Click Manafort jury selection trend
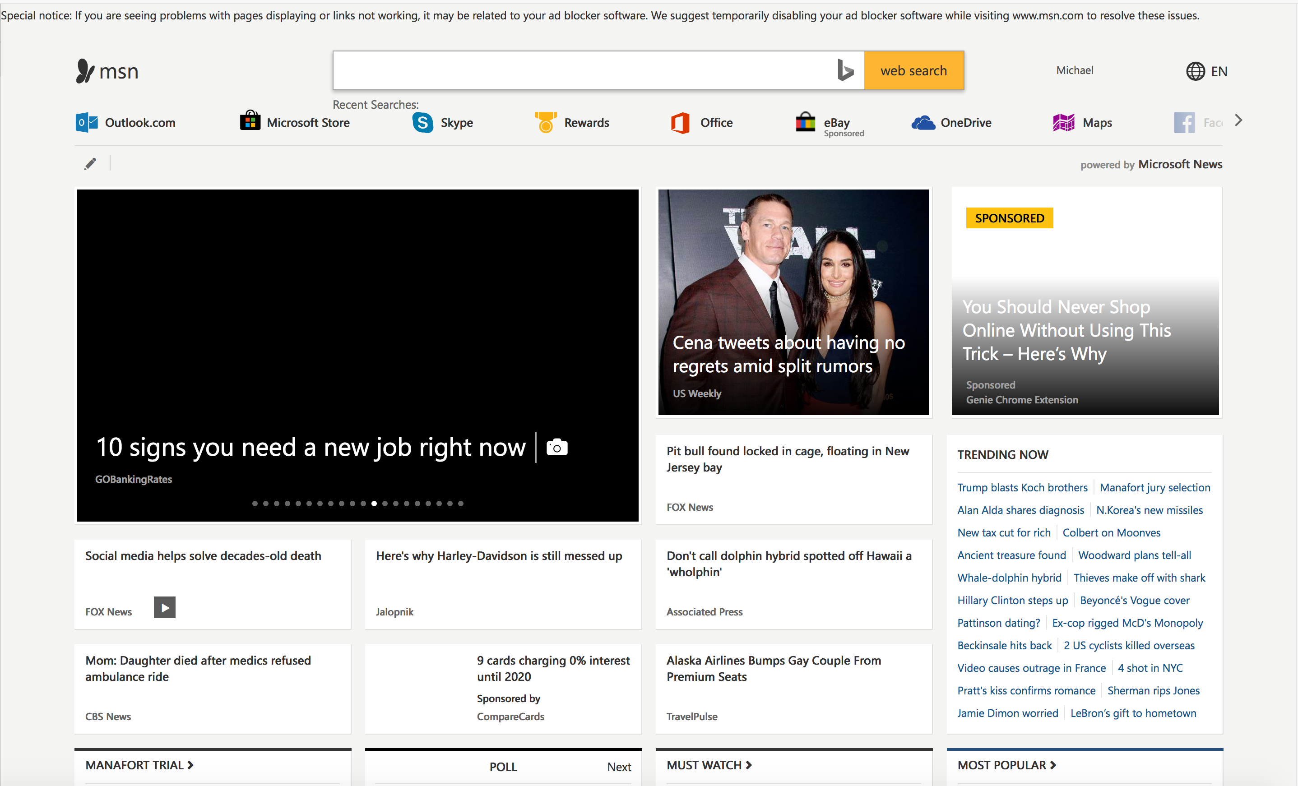 [x=1155, y=487]
